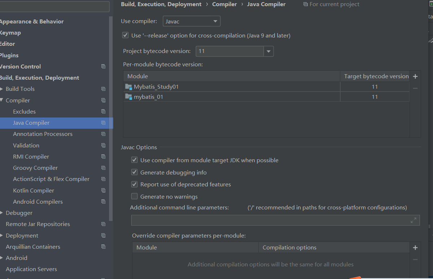433x279 pixels.
Task: Click the Module column header of bytecode table
Action: (232, 76)
